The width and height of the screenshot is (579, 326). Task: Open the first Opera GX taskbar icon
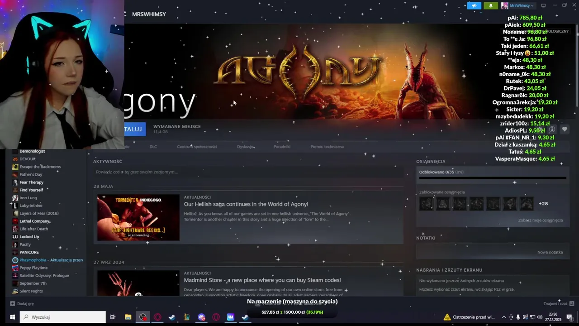click(157, 317)
